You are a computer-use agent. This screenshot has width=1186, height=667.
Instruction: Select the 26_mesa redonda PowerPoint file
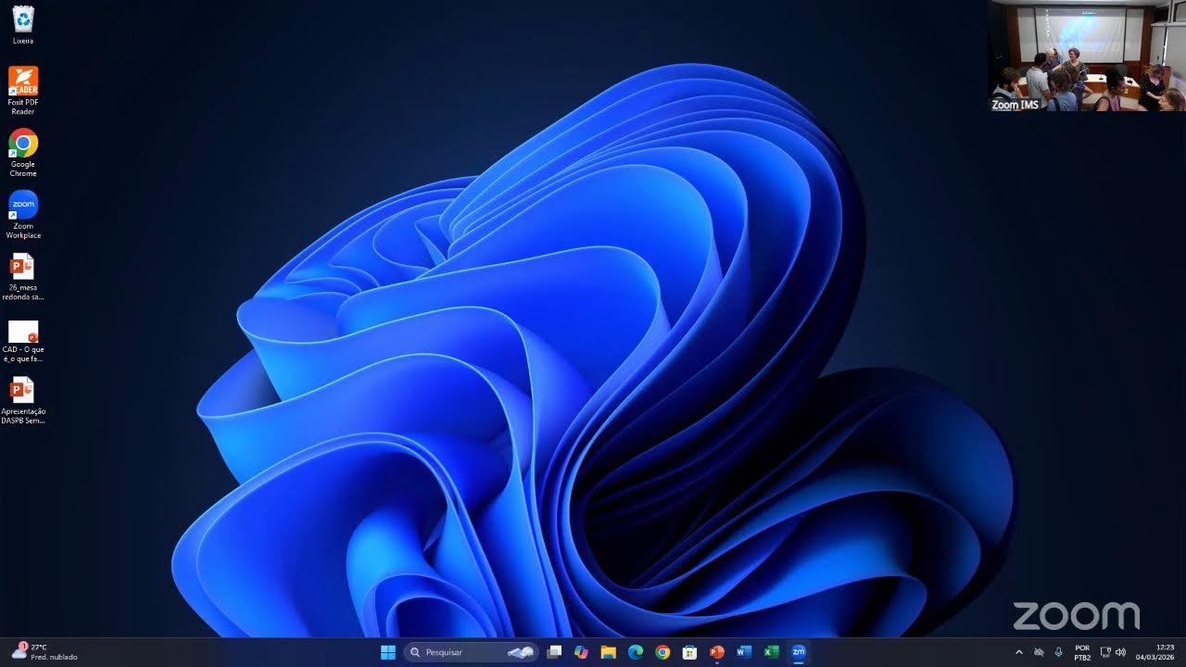(x=23, y=276)
